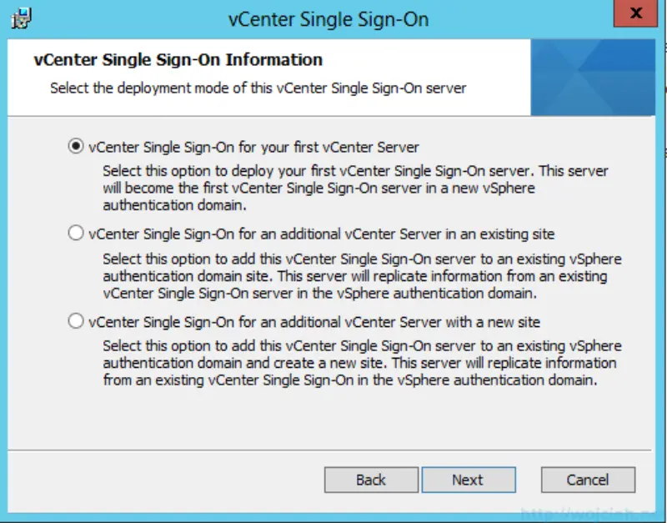The height and width of the screenshot is (523, 667).
Task: Click the VMware blue banner graphic
Action: click(592, 75)
